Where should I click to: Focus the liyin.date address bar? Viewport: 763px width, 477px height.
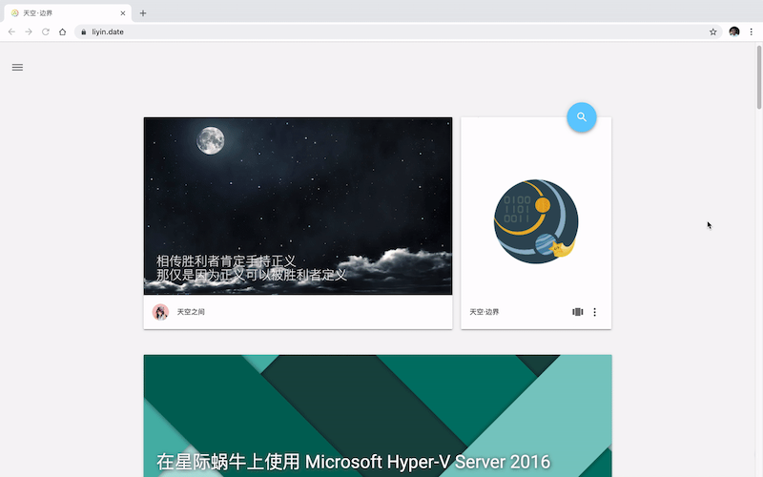click(398, 31)
